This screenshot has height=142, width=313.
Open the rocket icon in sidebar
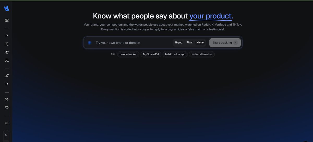(7, 76)
